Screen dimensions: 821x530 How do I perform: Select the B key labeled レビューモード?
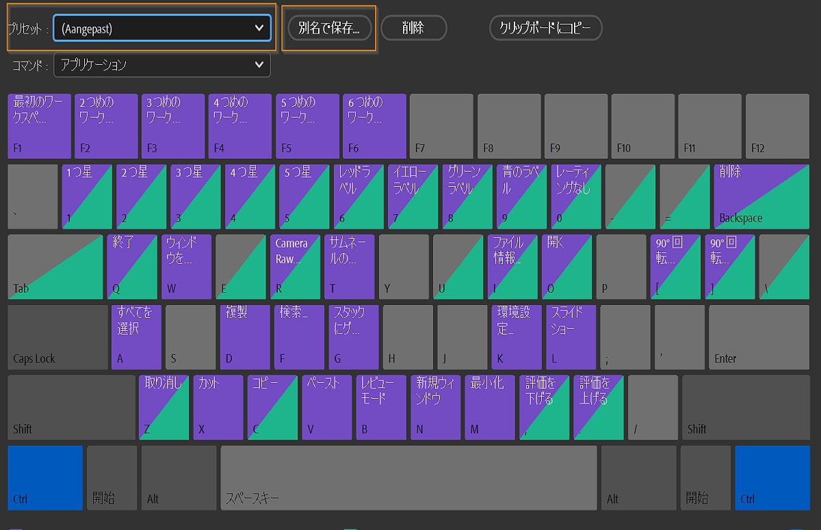coord(382,408)
